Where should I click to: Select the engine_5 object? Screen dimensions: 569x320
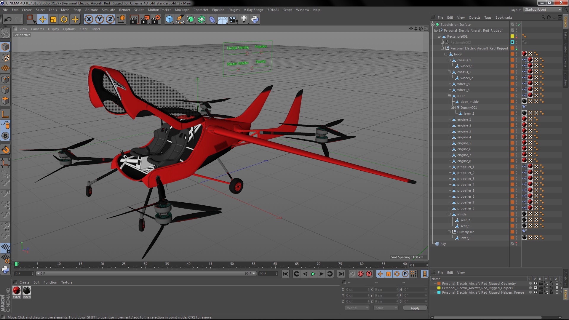[464, 143]
